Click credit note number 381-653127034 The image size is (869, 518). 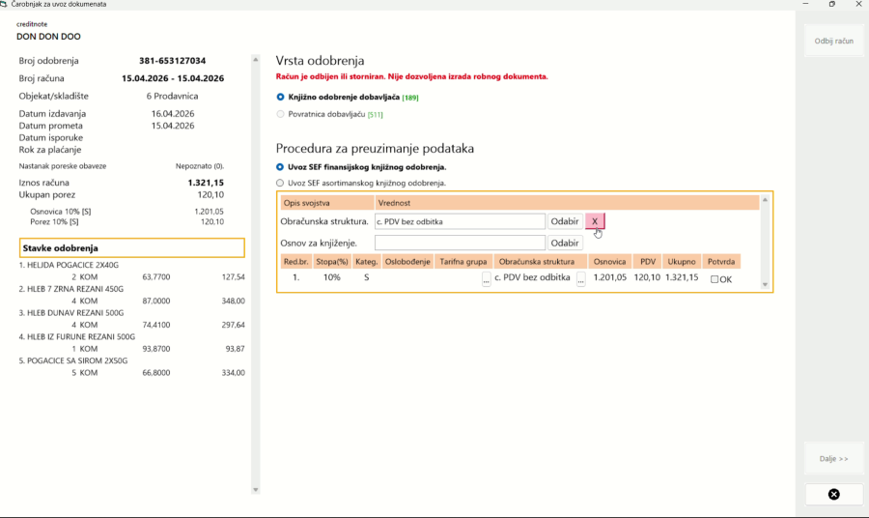point(173,61)
